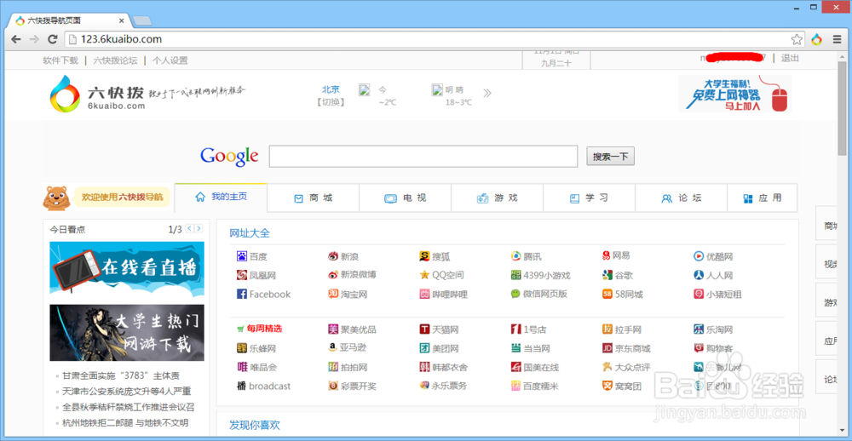
Task: Open the 新浪 icon link
Action: pos(333,256)
